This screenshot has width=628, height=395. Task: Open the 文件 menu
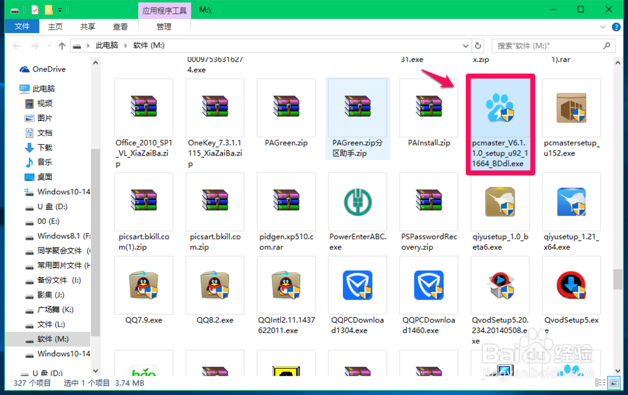point(22,26)
